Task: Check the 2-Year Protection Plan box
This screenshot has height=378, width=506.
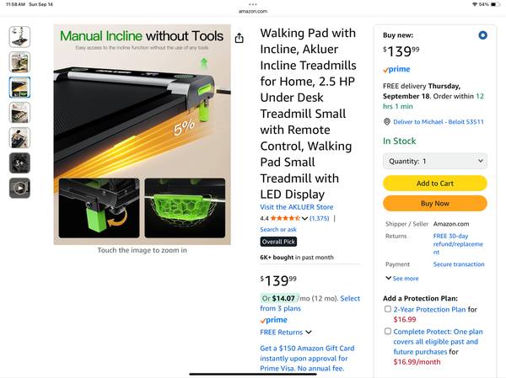Action: click(x=388, y=309)
